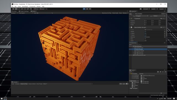The width and height of the screenshot is (177, 100).
Task: Click the object picker beside Material field
Action: [165, 37]
